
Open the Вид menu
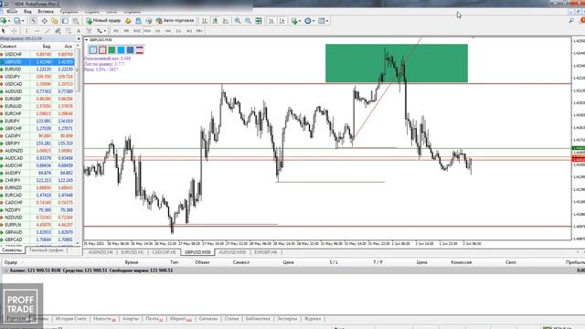pyautogui.click(x=27, y=12)
